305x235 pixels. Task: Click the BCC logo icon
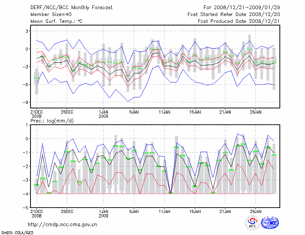pos(252,223)
